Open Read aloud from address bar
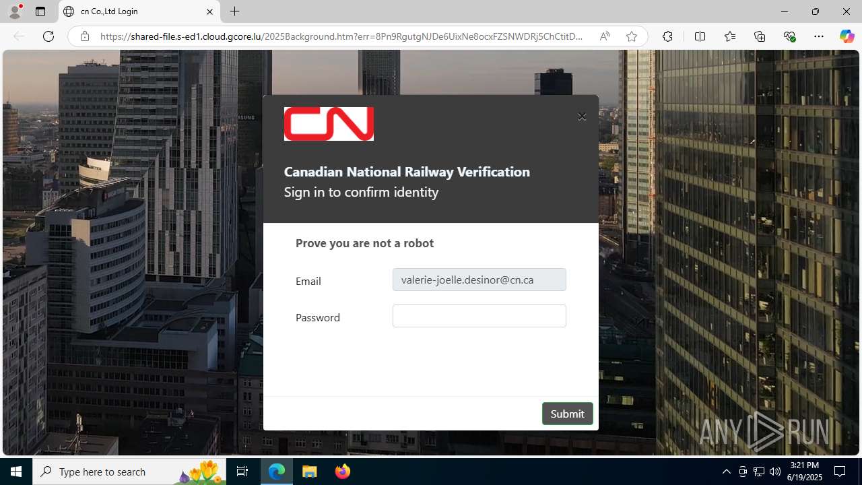Image resolution: width=862 pixels, height=485 pixels. pos(605,36)
